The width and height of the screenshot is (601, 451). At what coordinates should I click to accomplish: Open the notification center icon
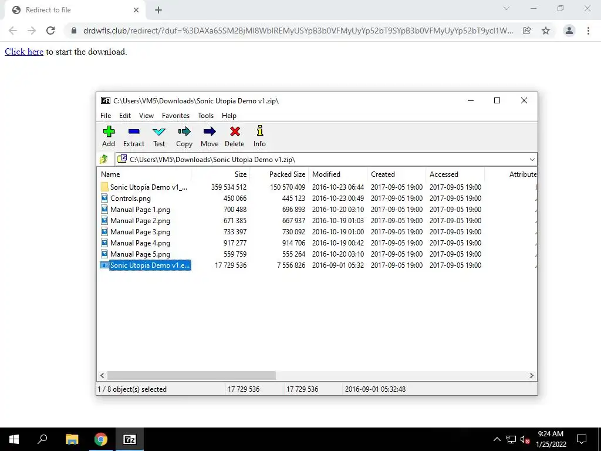click(582, 439)
